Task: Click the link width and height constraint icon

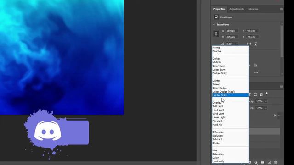Action: (216, 33)
